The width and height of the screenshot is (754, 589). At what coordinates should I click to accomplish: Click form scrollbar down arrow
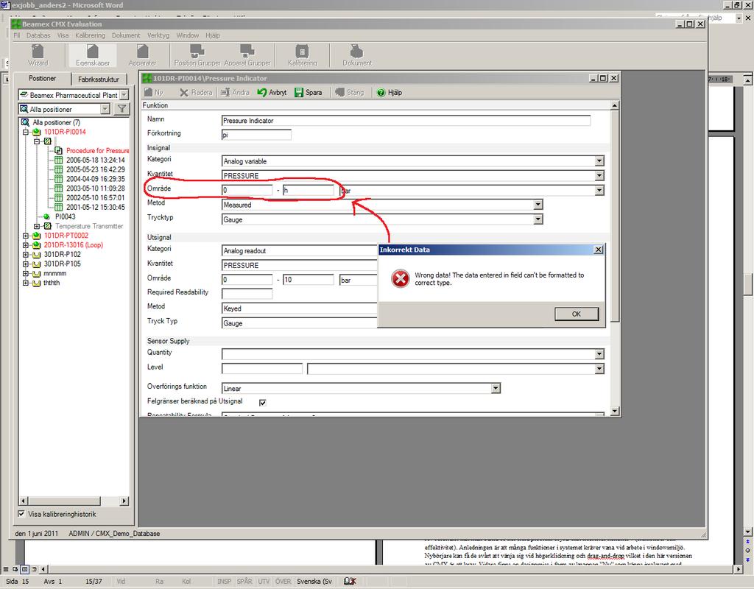(x=615, y=411)
